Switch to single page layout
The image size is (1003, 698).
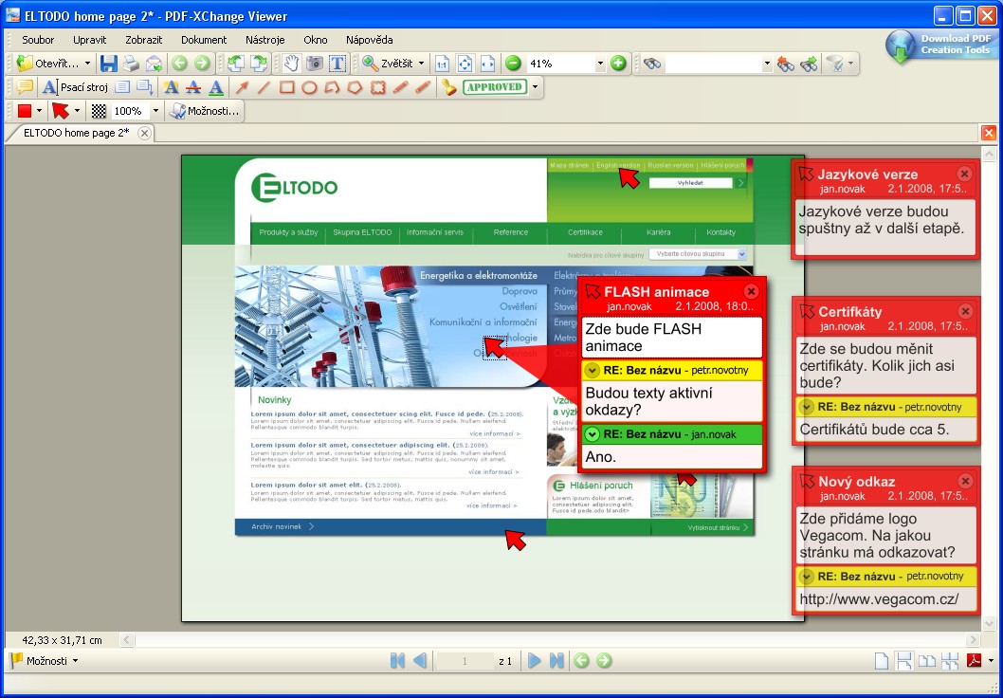[x=882, y=661]
